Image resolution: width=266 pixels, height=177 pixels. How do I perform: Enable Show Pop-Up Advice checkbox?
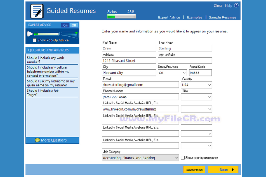[x=35, y=40]
